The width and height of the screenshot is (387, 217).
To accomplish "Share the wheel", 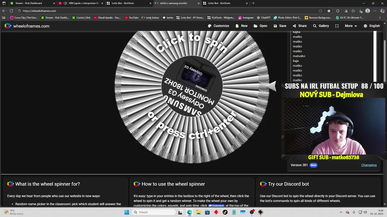I will pos(299,26).
